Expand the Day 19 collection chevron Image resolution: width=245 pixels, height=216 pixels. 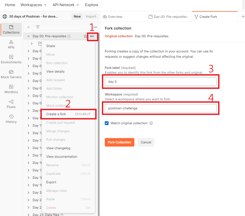(28, 185)
